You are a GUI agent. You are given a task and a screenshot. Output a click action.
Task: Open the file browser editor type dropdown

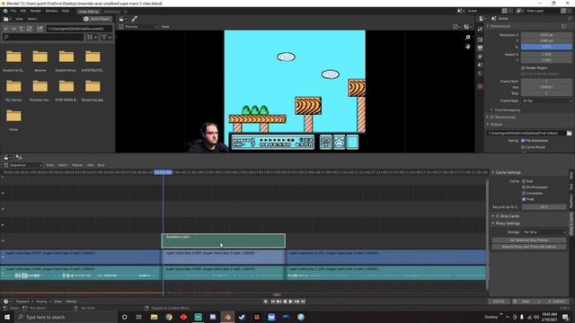click(7, 19)
